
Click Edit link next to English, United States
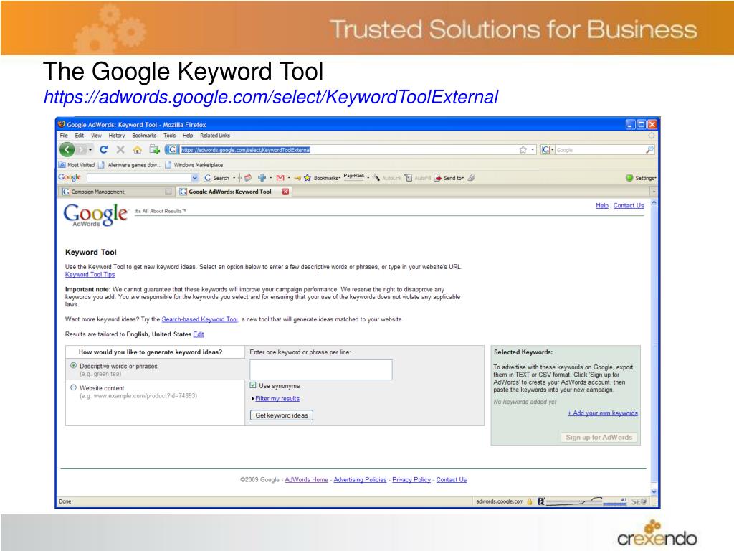click(199, 334)
